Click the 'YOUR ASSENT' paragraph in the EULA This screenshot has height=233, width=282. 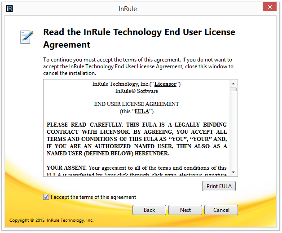click(137, 171)
